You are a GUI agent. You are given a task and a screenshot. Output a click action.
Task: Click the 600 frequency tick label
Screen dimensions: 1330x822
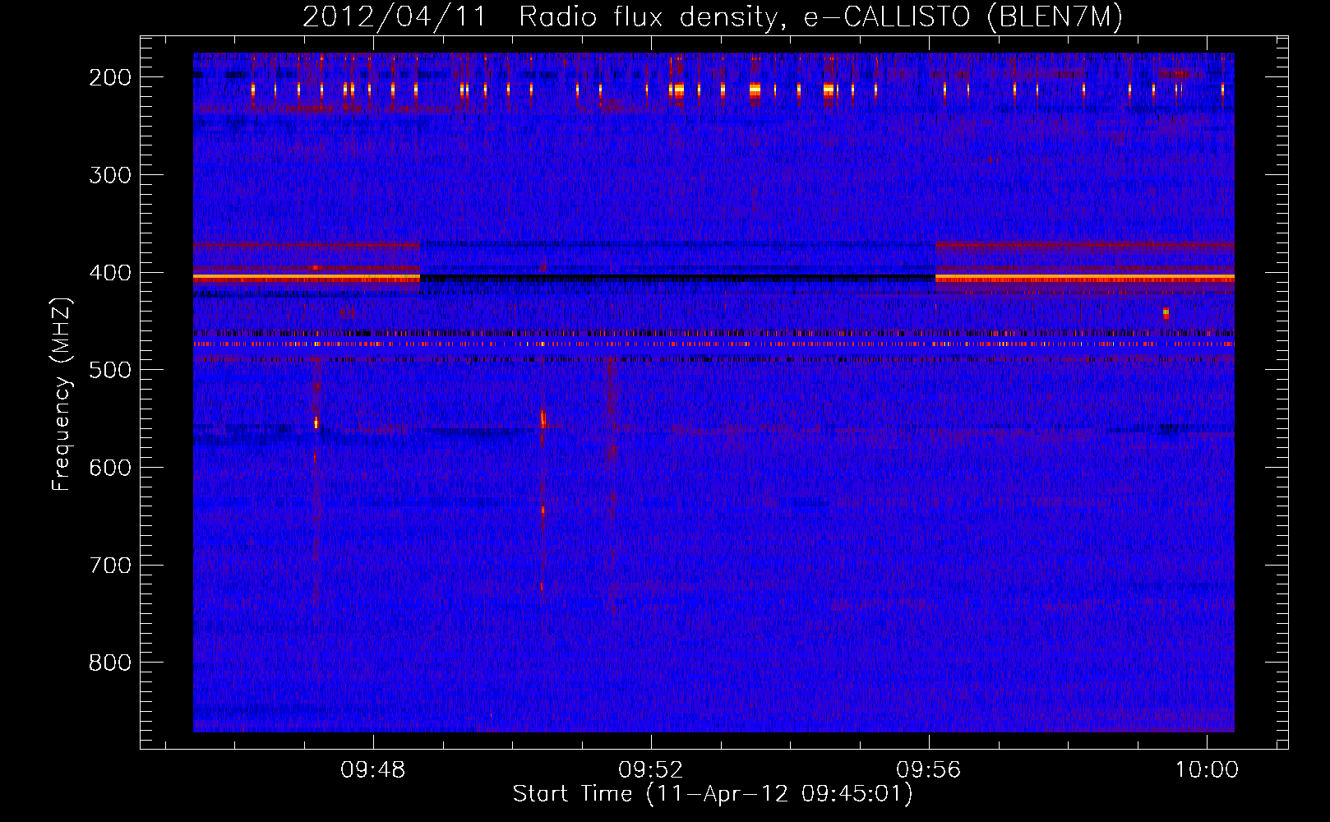coord(110,468)
